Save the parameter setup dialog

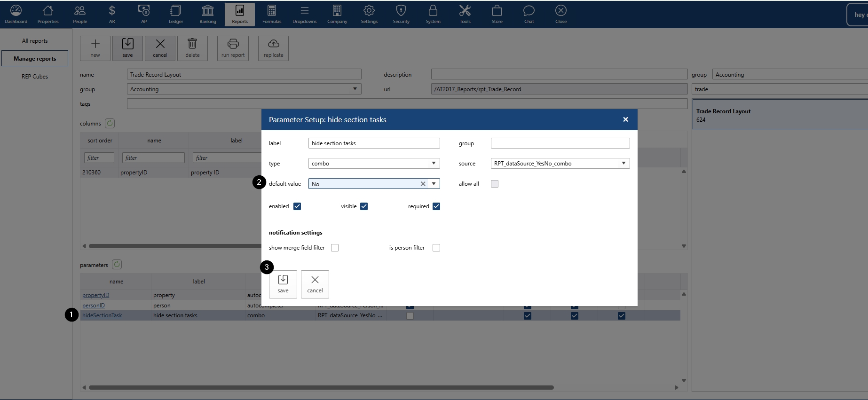pos(283,284)
